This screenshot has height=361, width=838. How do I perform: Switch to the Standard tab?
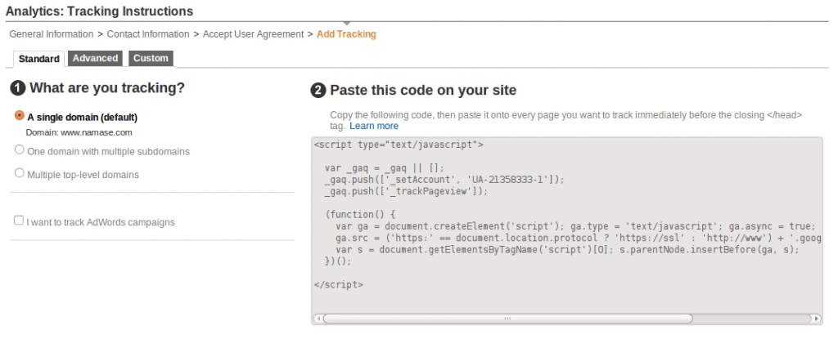click(x=39, y=59)
